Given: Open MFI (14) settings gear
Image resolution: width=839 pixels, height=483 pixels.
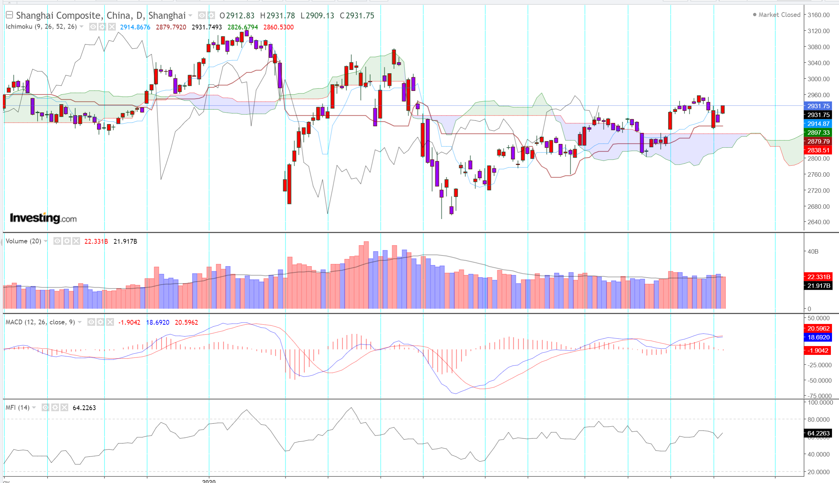Looking at the screenshot, I should [55, 408].
